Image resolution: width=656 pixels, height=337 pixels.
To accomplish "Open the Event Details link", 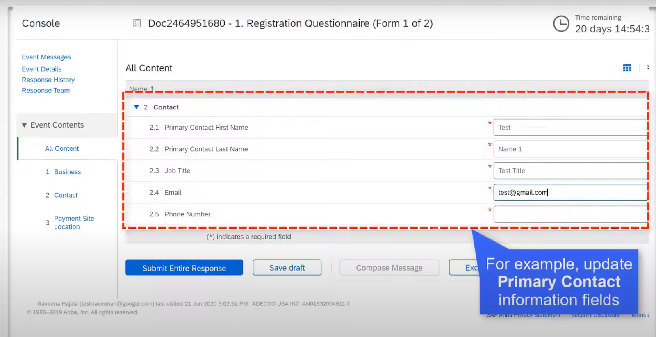I will [41, 69].
